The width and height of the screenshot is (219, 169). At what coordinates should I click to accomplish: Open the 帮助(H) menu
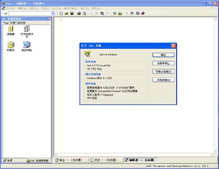tap(96, 8)
